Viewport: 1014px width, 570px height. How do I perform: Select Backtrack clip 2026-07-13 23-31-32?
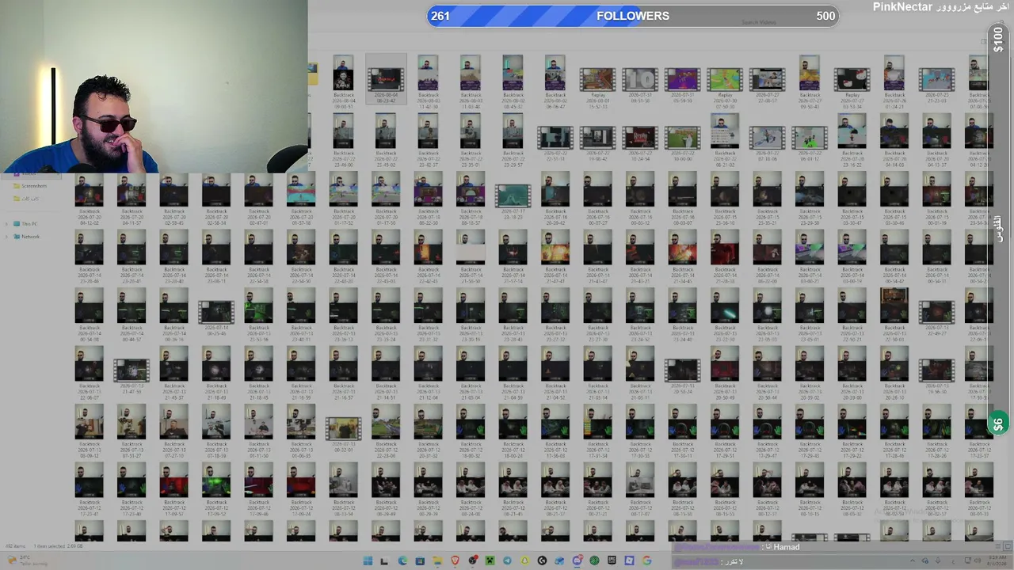(428, 316)
